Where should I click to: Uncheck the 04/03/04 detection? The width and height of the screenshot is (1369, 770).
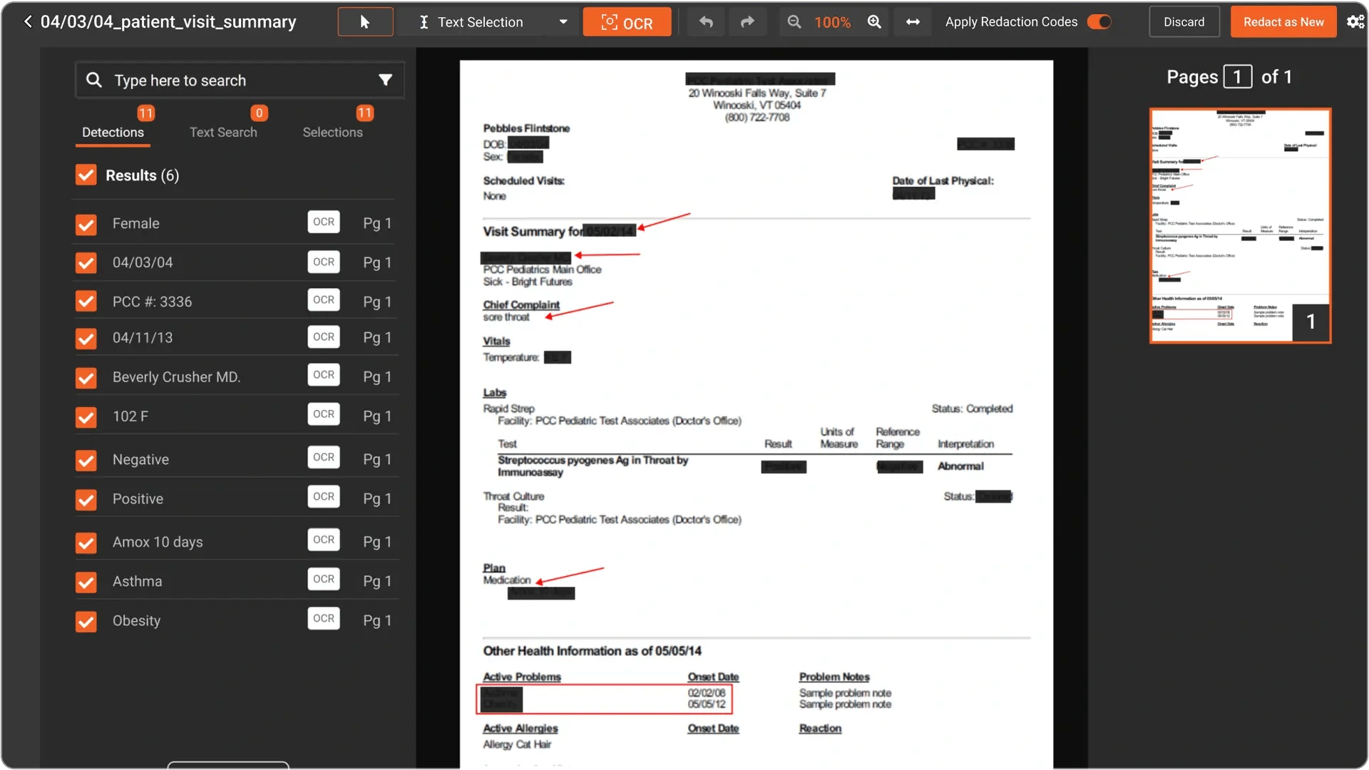coord(86,263)
